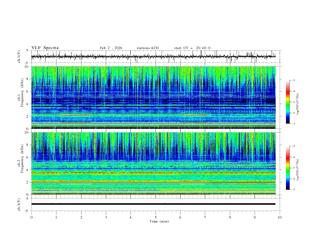Click the date text 'Feb. 2 , 2026'
This screenshot has height=244, width=315.
point(111,48)
